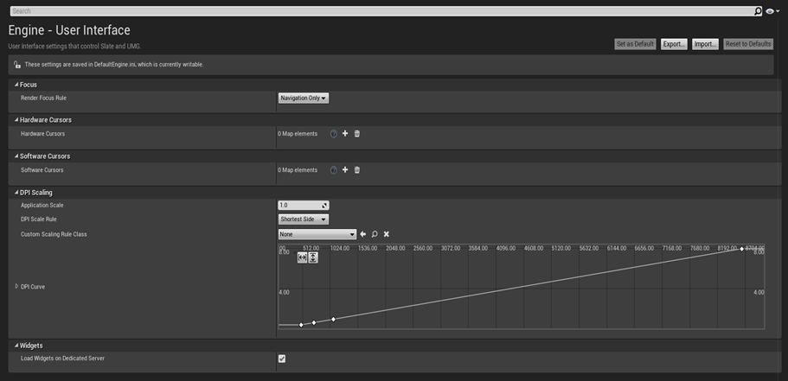Remove all Hardware Cursors elements with trash
Viewport: 788px width, 381px height.
pyautogui.click(x=357, y=134)
